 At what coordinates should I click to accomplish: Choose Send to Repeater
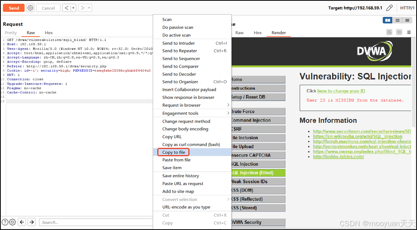point(192,51)
